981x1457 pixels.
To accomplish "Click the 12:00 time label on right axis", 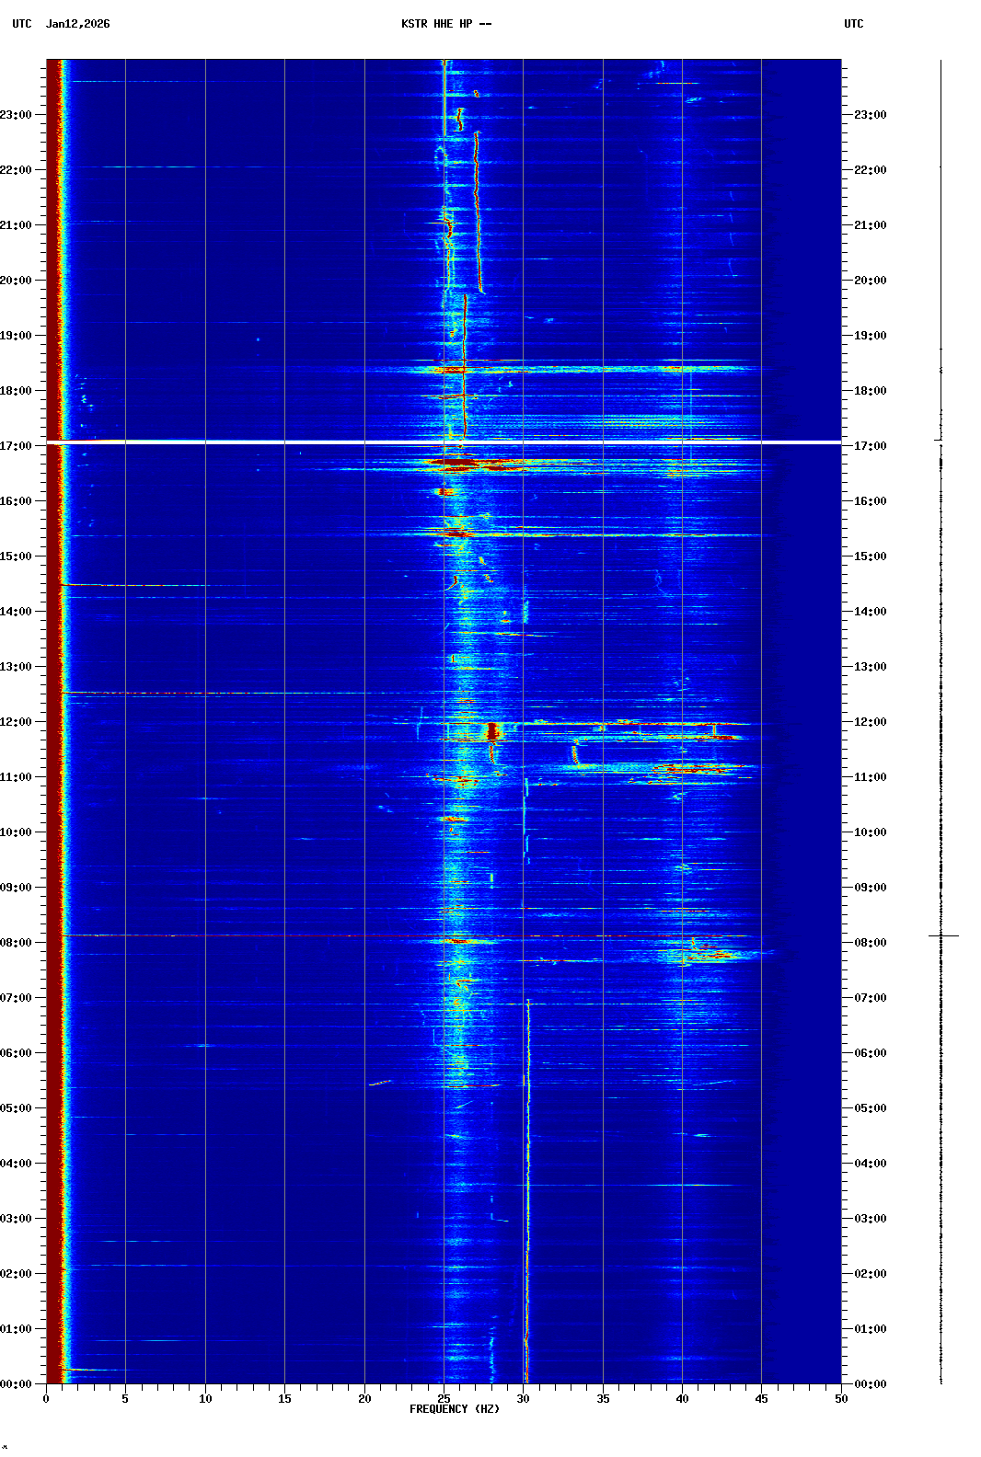I will click(x=870, y=722).
